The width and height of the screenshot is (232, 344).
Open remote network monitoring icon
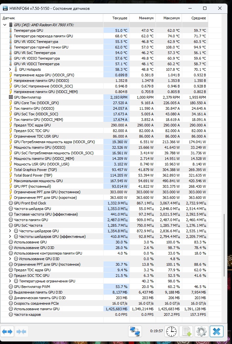click(x=135, y=332)
